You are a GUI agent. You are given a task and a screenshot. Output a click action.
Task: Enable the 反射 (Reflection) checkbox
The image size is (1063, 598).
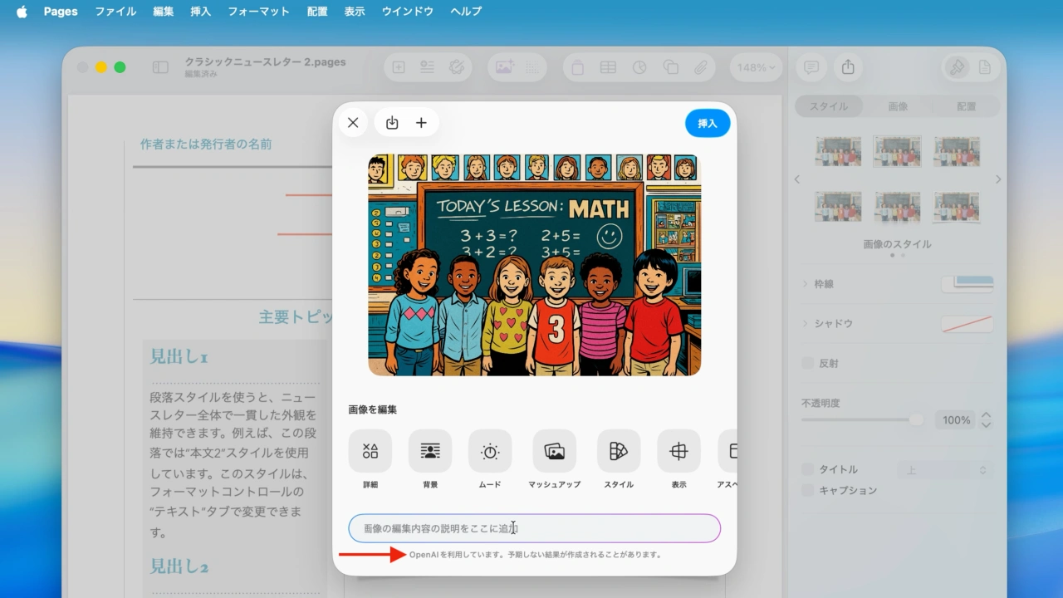pos(806,363)
